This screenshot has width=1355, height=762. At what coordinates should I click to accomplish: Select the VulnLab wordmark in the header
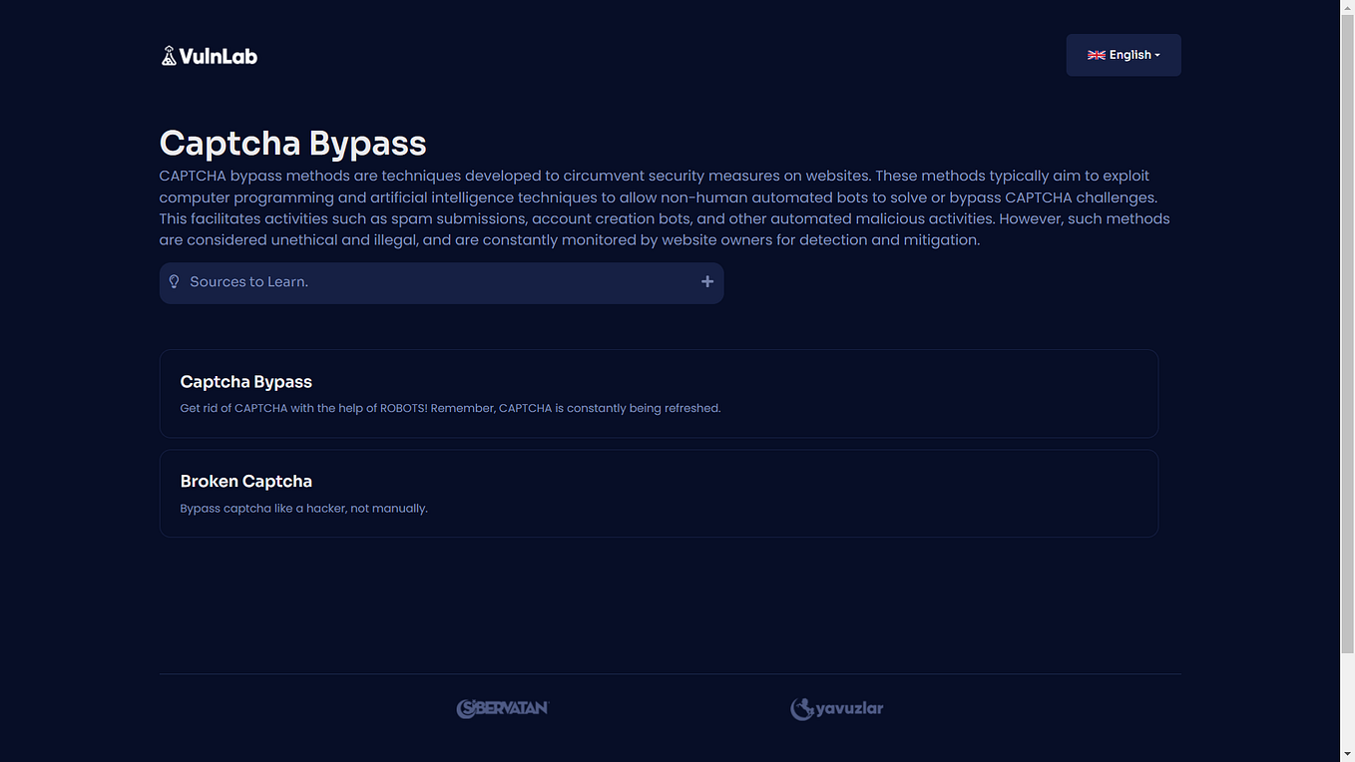[x=220, y=55]
